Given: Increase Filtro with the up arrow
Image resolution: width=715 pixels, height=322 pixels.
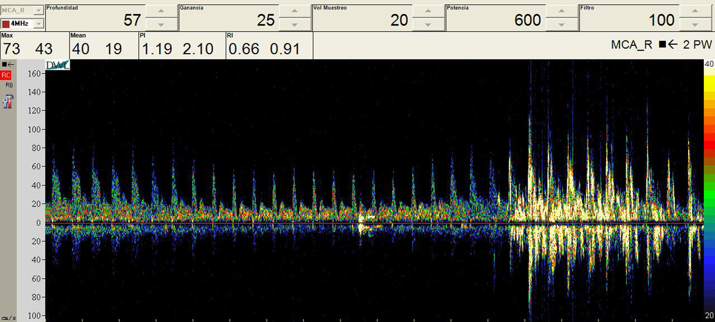Looking at the screenshot, I should (x=695, y=11).
